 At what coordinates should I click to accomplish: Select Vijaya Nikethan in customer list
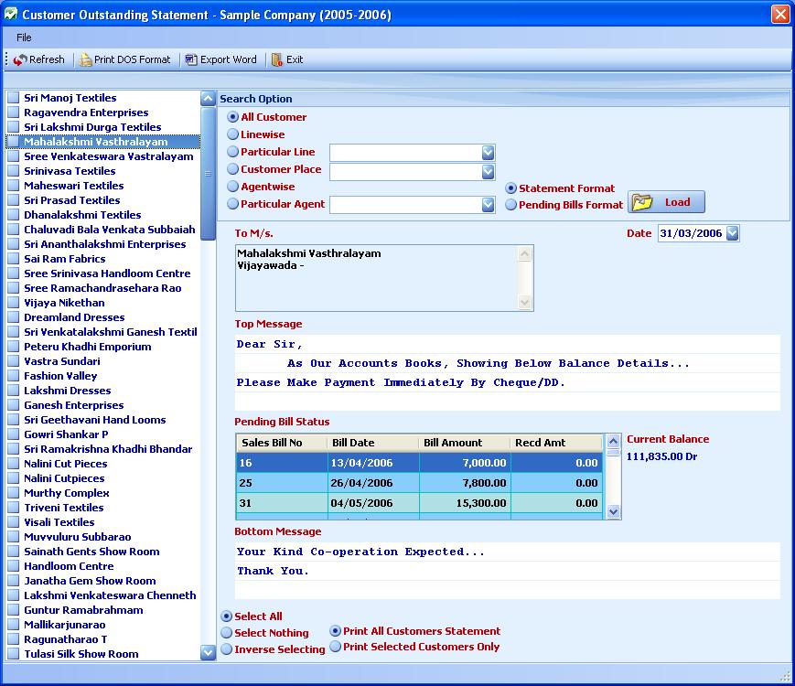[x=64, y=303]
